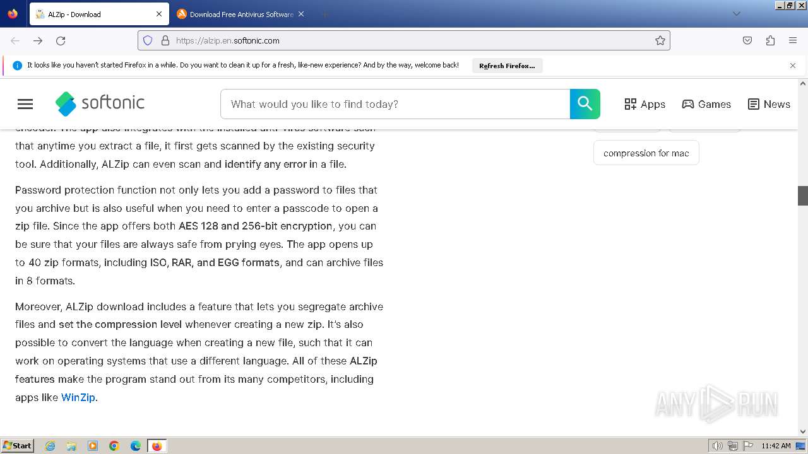Open Firefox application menu

[793, 40]
